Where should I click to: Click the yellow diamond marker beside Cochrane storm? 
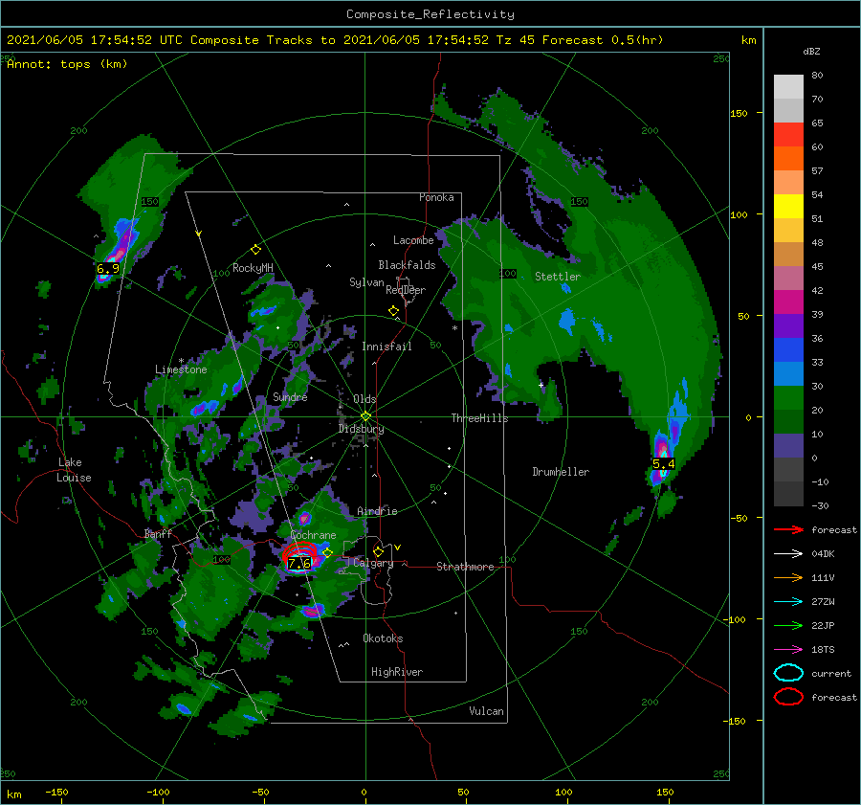pos(327,552)
